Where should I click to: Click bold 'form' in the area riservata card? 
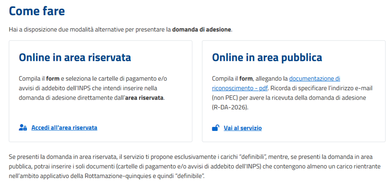point(53,78)
